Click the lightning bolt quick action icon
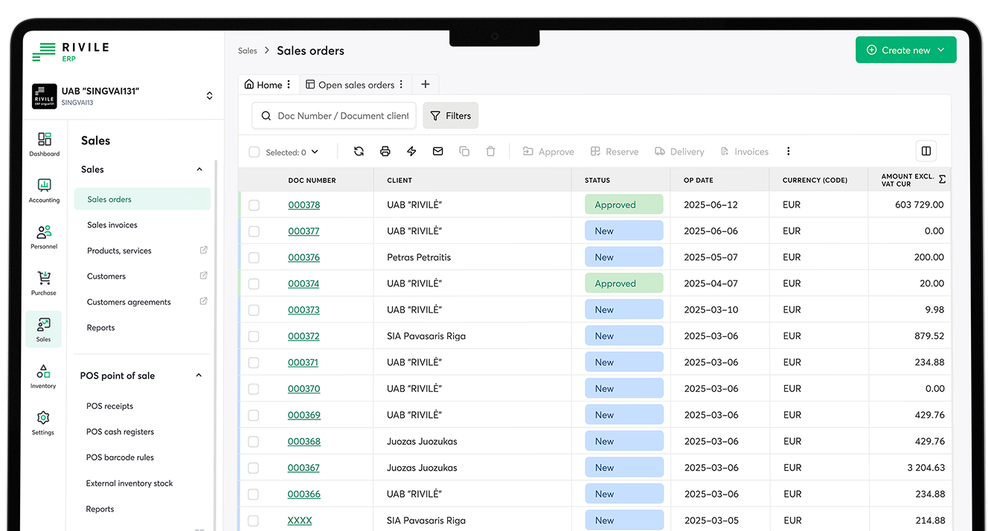This screenshot has width=988, height=531. pyautogui.click(x=411, y=151)
